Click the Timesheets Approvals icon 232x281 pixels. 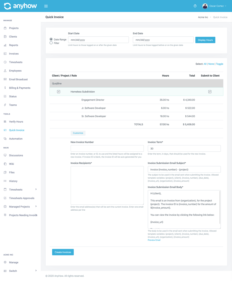pyautogui.click(x=5, y=198)
